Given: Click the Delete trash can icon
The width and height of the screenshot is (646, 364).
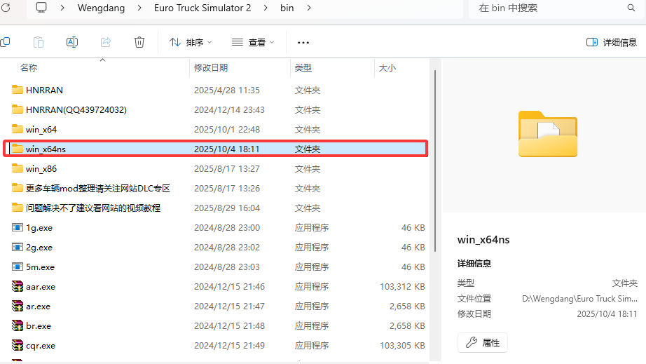Looking at the screenshot, I should pos(139,42).
